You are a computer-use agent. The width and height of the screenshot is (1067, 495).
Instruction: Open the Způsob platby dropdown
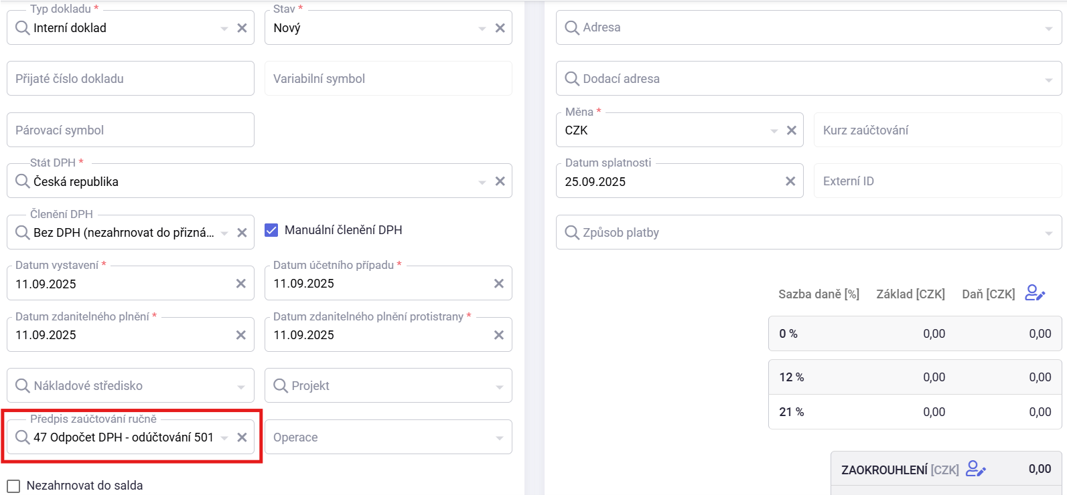coord(1048,233)
